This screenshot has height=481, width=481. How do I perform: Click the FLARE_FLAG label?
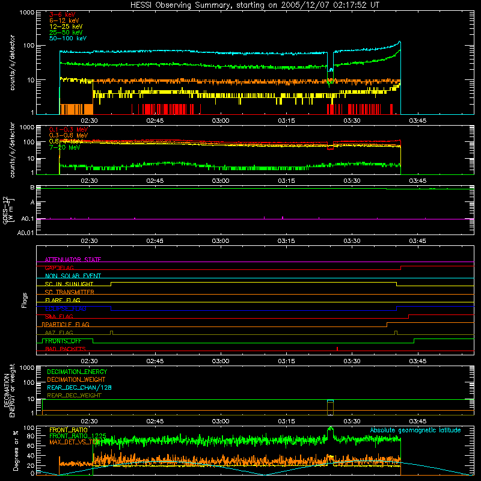tap(63, 300)
